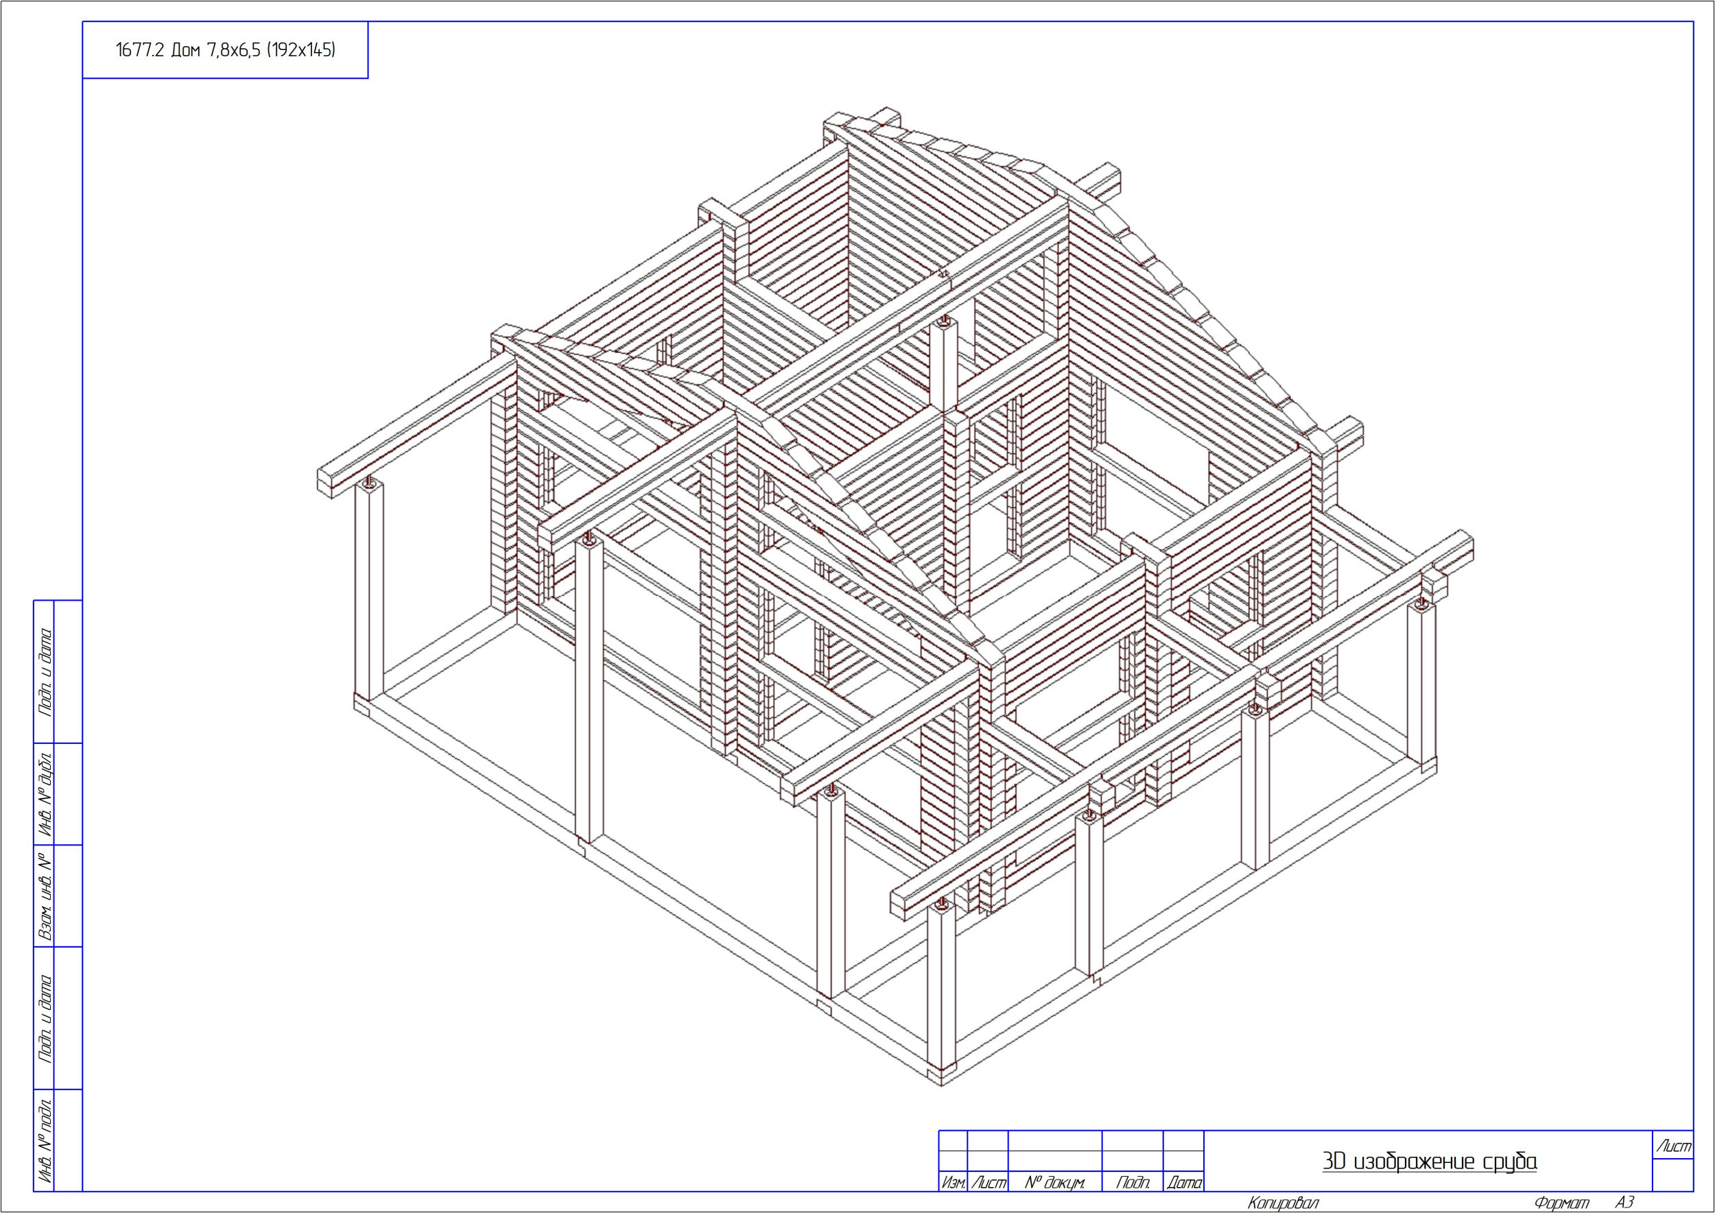Image resolution: width=1715 pixels, height=1213 pixels.
Task: Click the 'Лист' sheet-number box at title block end
Action: [x=1673, y=1146]
